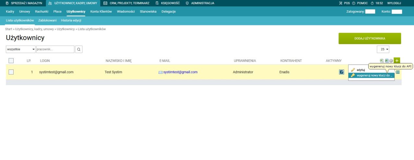Uncheck the Aktywny checkbox for Test Systim

341,72
